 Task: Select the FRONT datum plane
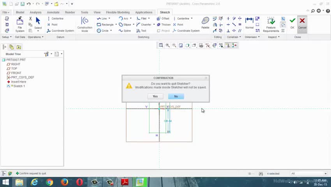coord(16,73)
